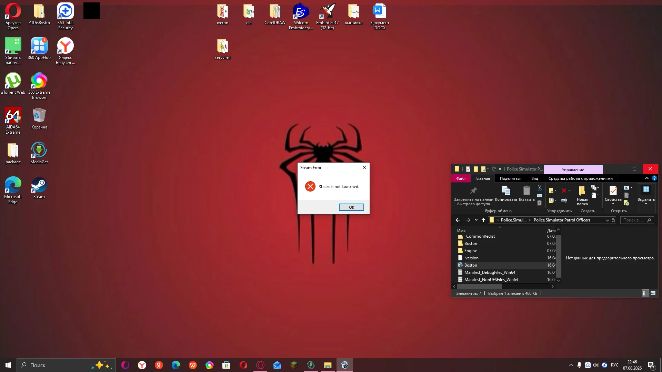Select the Microsoft Edge desktop shortcut

point(13,190)
